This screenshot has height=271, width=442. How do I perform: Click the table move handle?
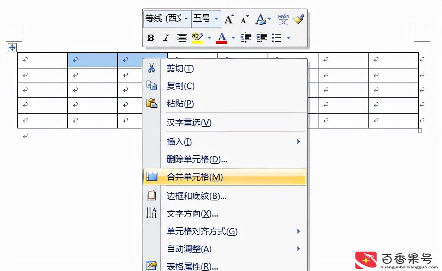12,48
